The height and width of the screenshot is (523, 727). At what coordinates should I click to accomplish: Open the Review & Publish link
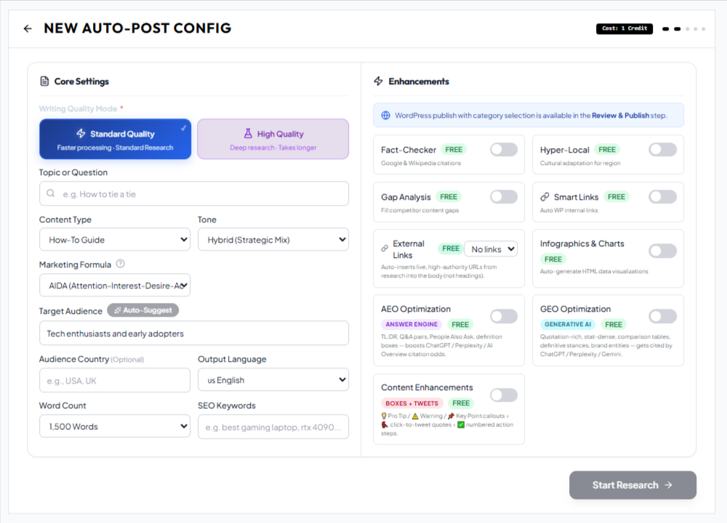coord(620,115)
